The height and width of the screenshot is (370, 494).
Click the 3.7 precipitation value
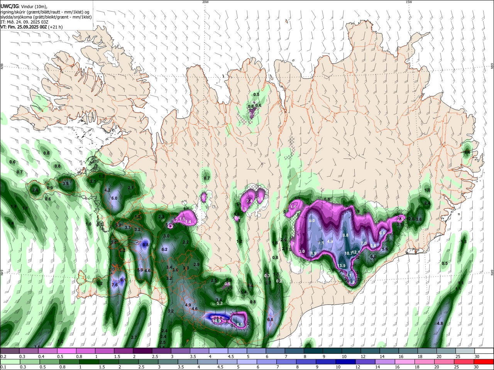[x=128, y=227]
